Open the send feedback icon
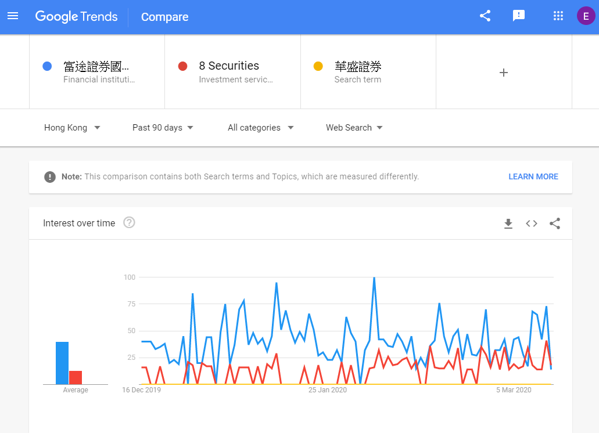Viewport: 599px width, 433px height. pyautogui.click(x=518, y=16)
